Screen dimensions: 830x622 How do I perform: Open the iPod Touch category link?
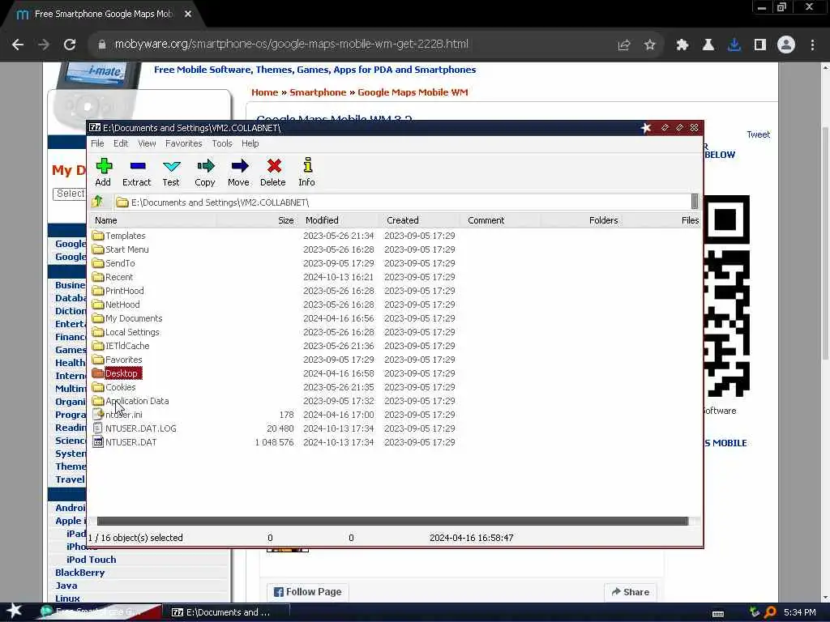(x=91, y=559)
